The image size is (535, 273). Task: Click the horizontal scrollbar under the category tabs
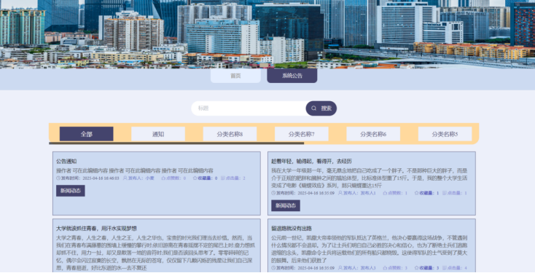(176, 143)
